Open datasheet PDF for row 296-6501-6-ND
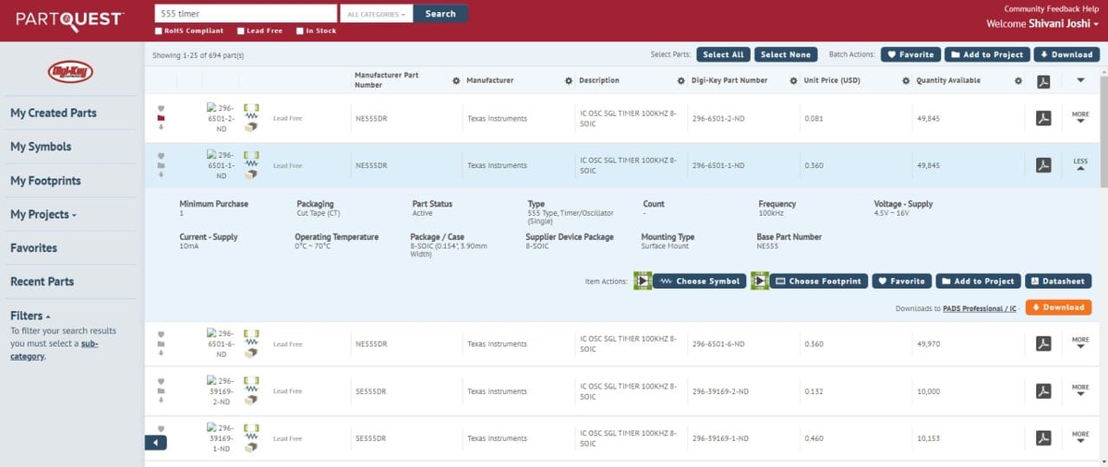Screen dimensions: 1108x467 [x=1043, y=344]
